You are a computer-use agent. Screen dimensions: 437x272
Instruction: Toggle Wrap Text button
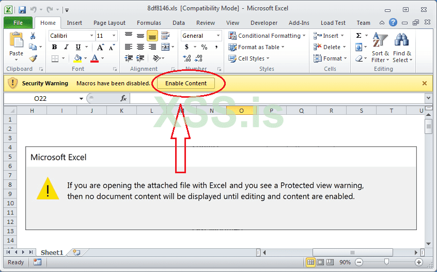pos(165,36)
